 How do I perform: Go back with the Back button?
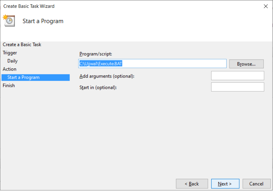click(x=192, y=184)
